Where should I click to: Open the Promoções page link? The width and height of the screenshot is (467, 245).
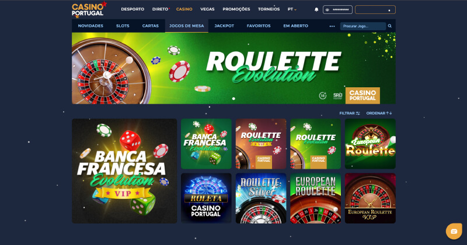click(x=236, y=9)
